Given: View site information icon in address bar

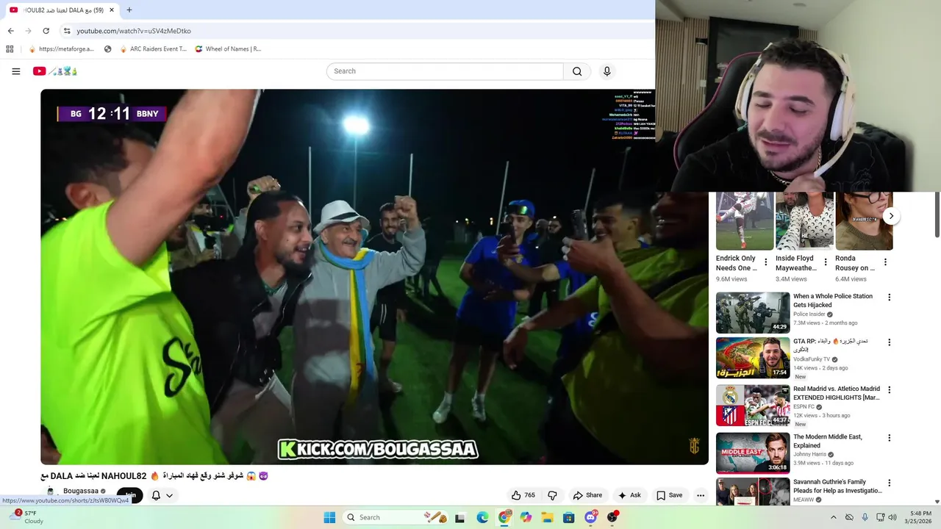Looking at the screenshot, I should pyautogui.click(x=67, y=31).
